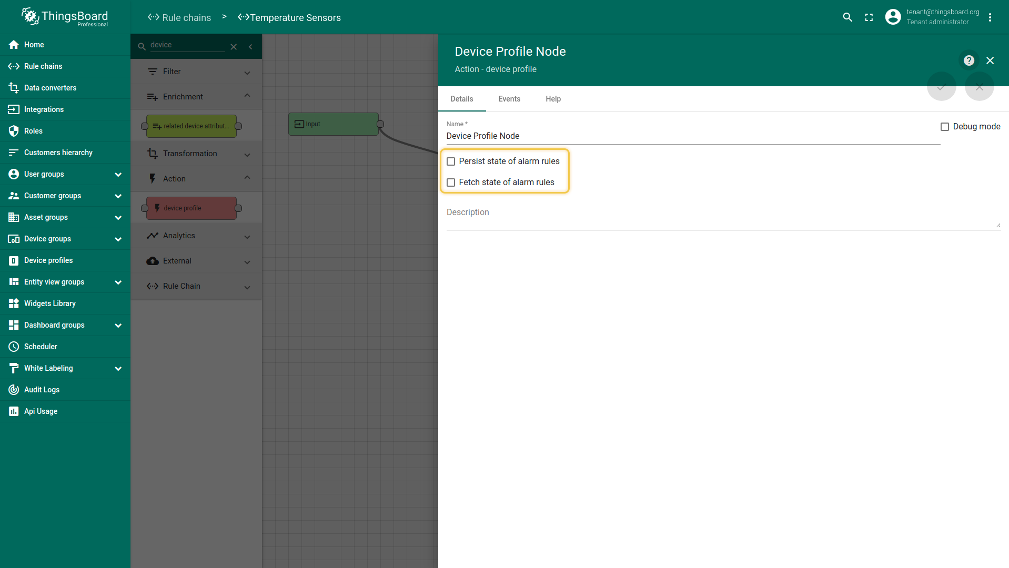Expand the Filter node category
The height and width of the screenshot is (568, 1009).
[x=196, y=72]
